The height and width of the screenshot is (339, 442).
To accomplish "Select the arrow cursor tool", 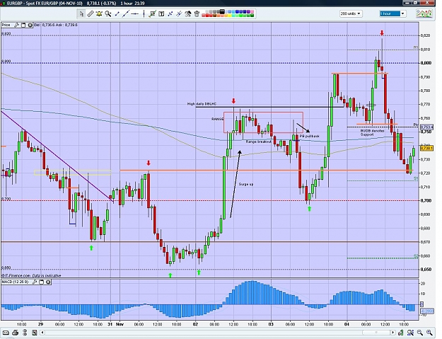I will (81, 13).
